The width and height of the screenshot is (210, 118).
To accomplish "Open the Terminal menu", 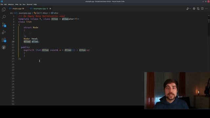I will point(30,4).
